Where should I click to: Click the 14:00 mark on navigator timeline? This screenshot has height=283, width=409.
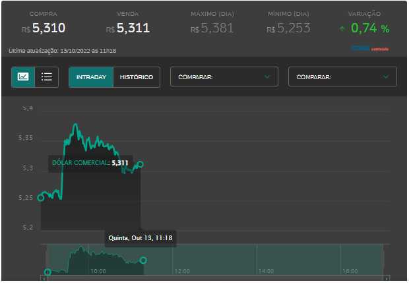click(266, 271)
